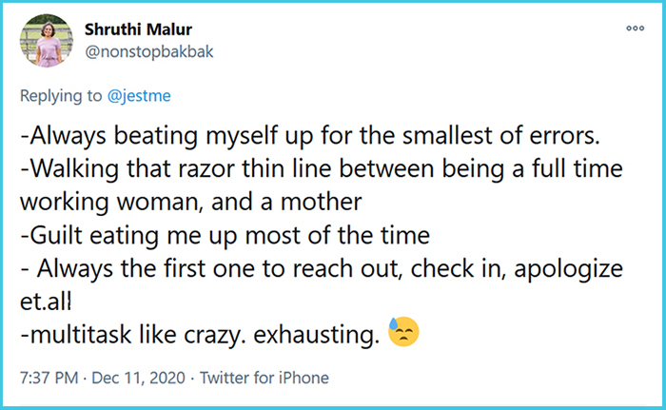Viewport: 666px width, 410px height.
Task: Open the tweet's three-dot more options menu
Action: [636, 29]
